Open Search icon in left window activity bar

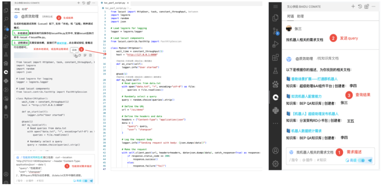(x=6, y=19)
